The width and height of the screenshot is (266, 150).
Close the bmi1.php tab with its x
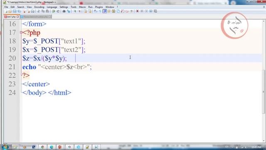tap(17, 17)
